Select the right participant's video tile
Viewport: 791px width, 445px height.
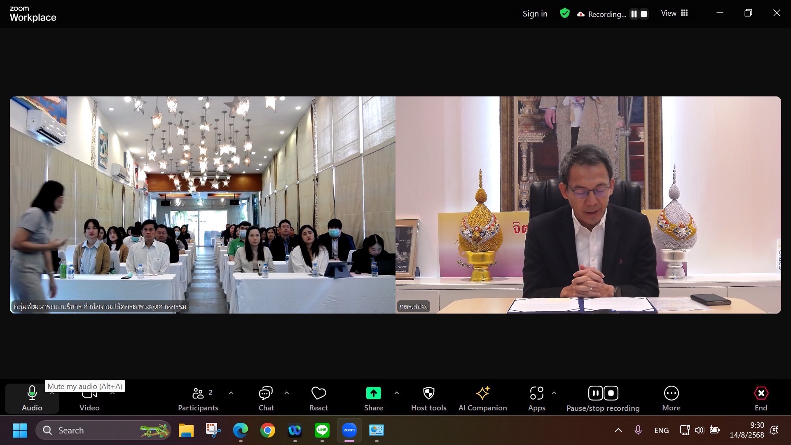click(x=588, y=205)
